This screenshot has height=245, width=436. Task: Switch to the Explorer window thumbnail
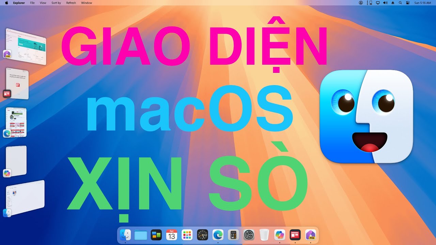pos(25,198)
